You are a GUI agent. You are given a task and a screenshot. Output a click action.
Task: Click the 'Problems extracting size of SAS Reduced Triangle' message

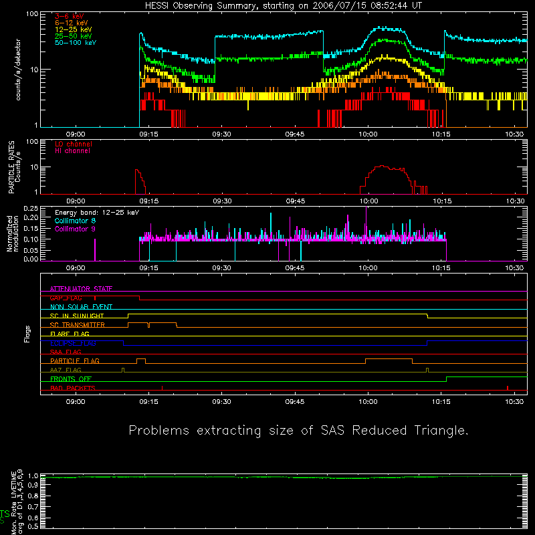coord(298,431)
